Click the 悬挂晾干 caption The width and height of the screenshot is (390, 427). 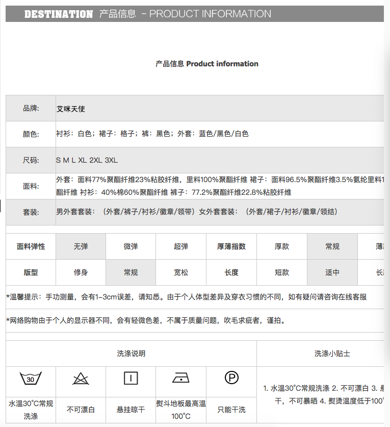point(131,410)
